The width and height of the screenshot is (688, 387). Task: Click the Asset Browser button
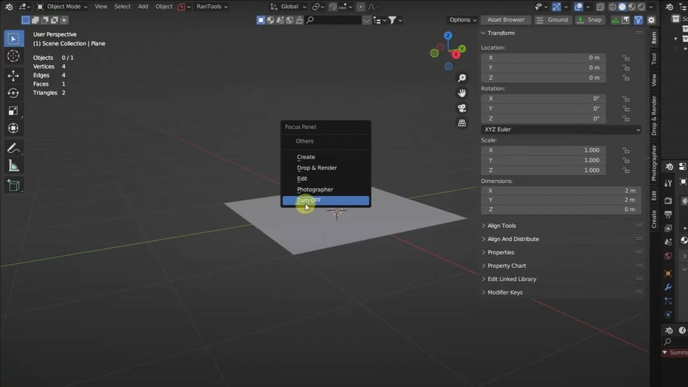click(x=506, y=19)
